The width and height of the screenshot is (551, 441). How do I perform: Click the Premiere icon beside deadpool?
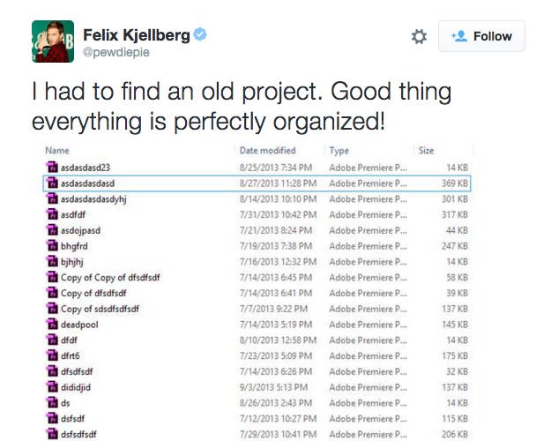click(51, 325)
